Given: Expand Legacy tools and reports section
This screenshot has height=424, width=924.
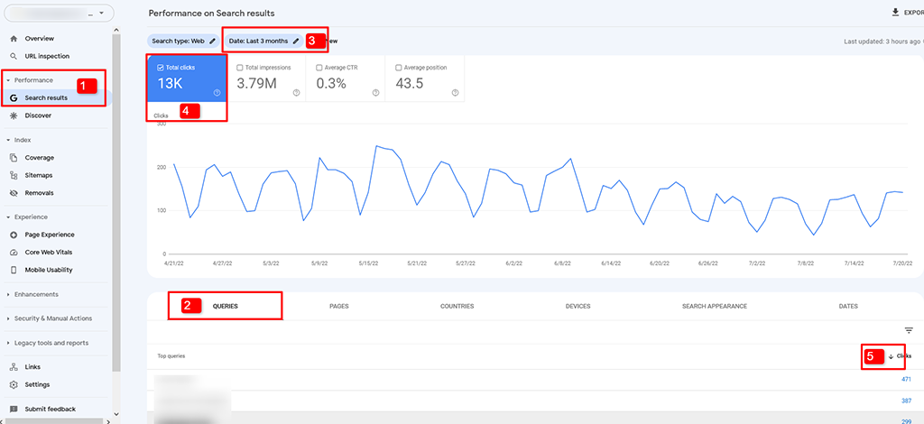Looking at the screenshot, I should pos(8,344).
